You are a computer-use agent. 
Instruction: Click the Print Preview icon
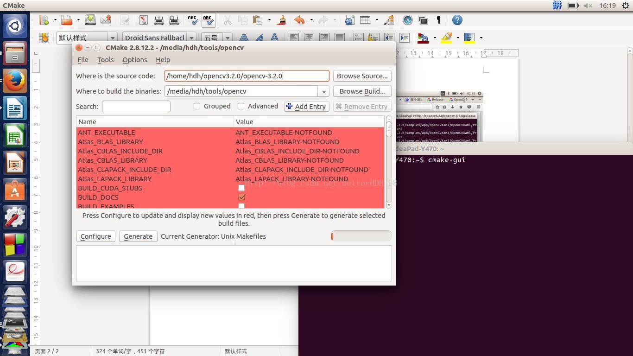point(174,20)
